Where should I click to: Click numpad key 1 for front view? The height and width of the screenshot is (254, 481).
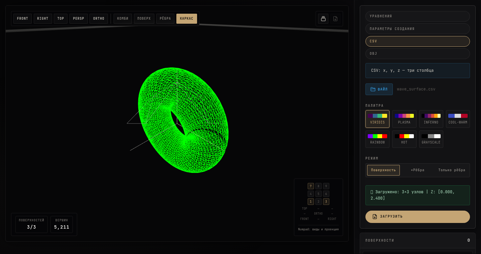click(x=311, y=202)
